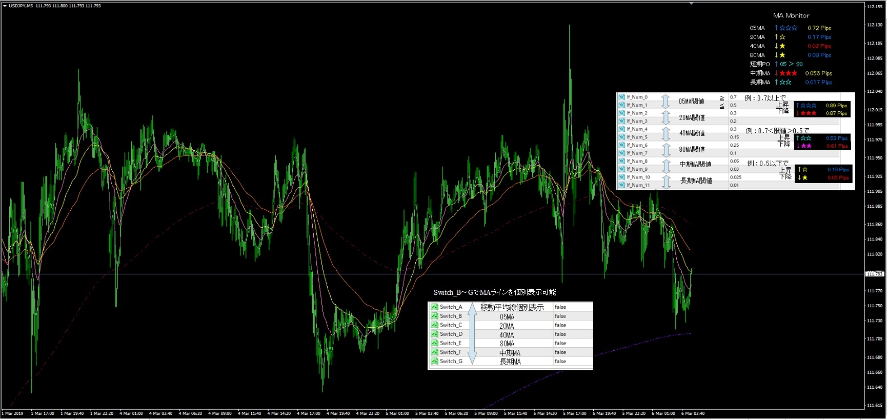Click the 112.130 price axis label

tap(875, 25)
